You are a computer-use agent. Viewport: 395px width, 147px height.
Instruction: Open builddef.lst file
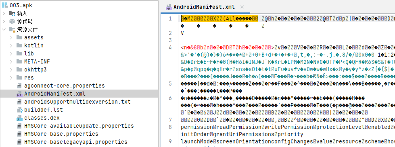click(43, 110)
